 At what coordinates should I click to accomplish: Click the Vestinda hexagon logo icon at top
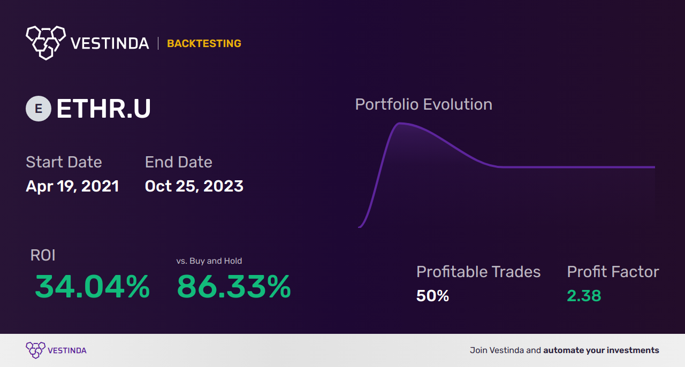(x=45, y=42)
